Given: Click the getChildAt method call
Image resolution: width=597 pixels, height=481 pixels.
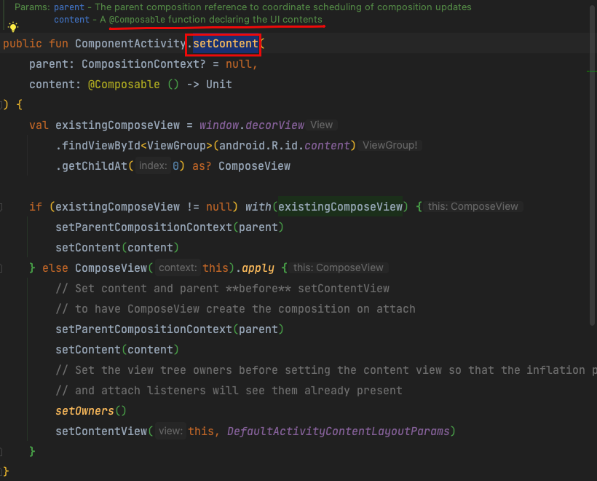Looking at the screenshot, I should point(95,165).
